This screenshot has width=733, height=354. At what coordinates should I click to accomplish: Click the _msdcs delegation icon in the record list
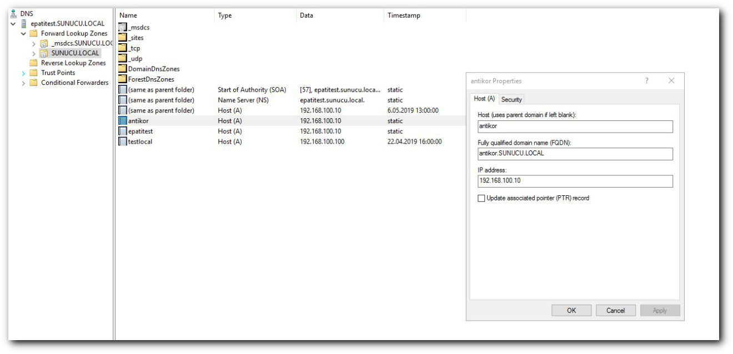(x=123, y=27)
